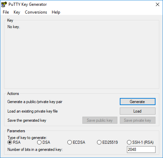Select the RSA key type radio button

(x=14, y=142)
